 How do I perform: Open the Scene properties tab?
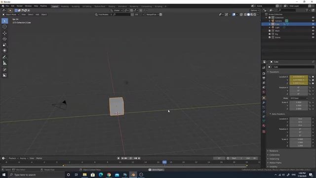coord(264,88)
